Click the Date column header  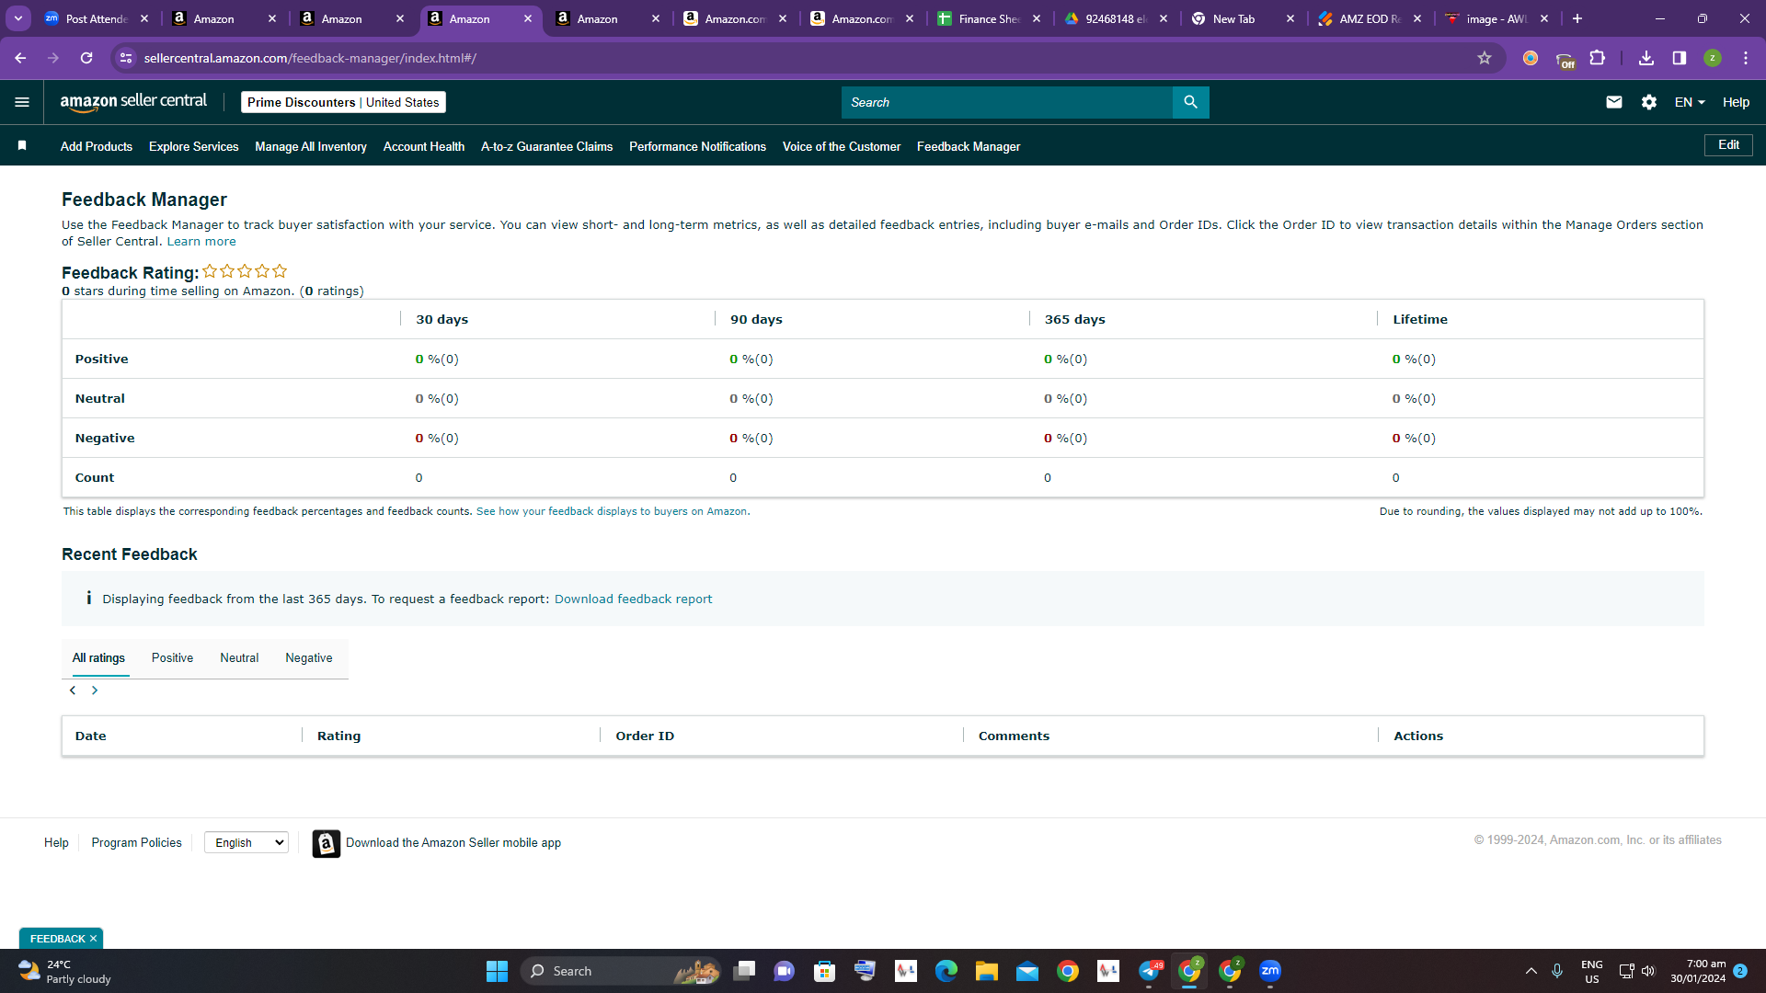[x=91, y=736]
